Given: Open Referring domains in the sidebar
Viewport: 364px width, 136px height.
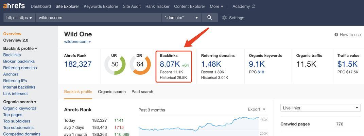Looking at the screenshot, I should (20, 68).
